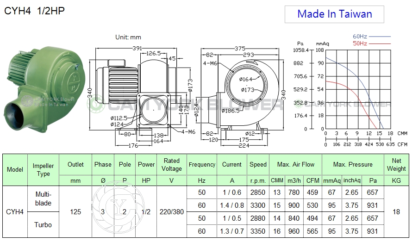This screenshot has width=412, height=242.
Task: Click the 'Multi-blade' impeller cell
Action: click(43, 199)
